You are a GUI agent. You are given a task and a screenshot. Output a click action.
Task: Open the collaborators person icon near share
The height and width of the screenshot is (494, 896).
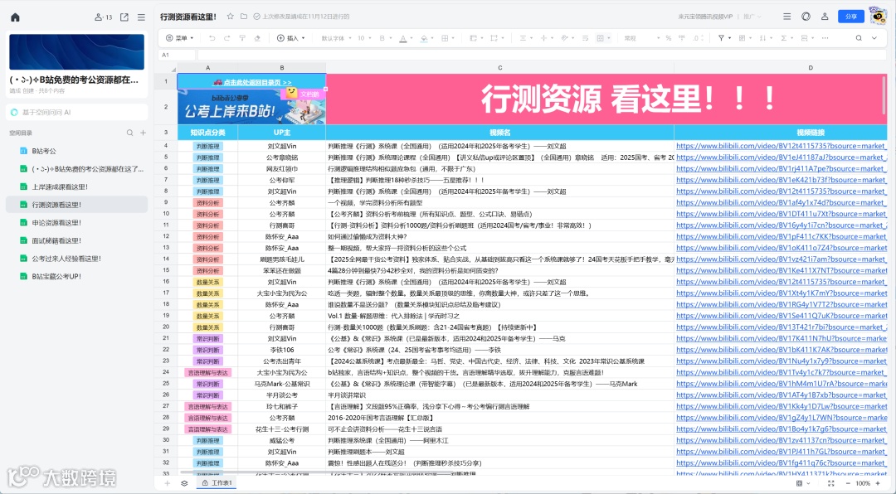point(825,17)
